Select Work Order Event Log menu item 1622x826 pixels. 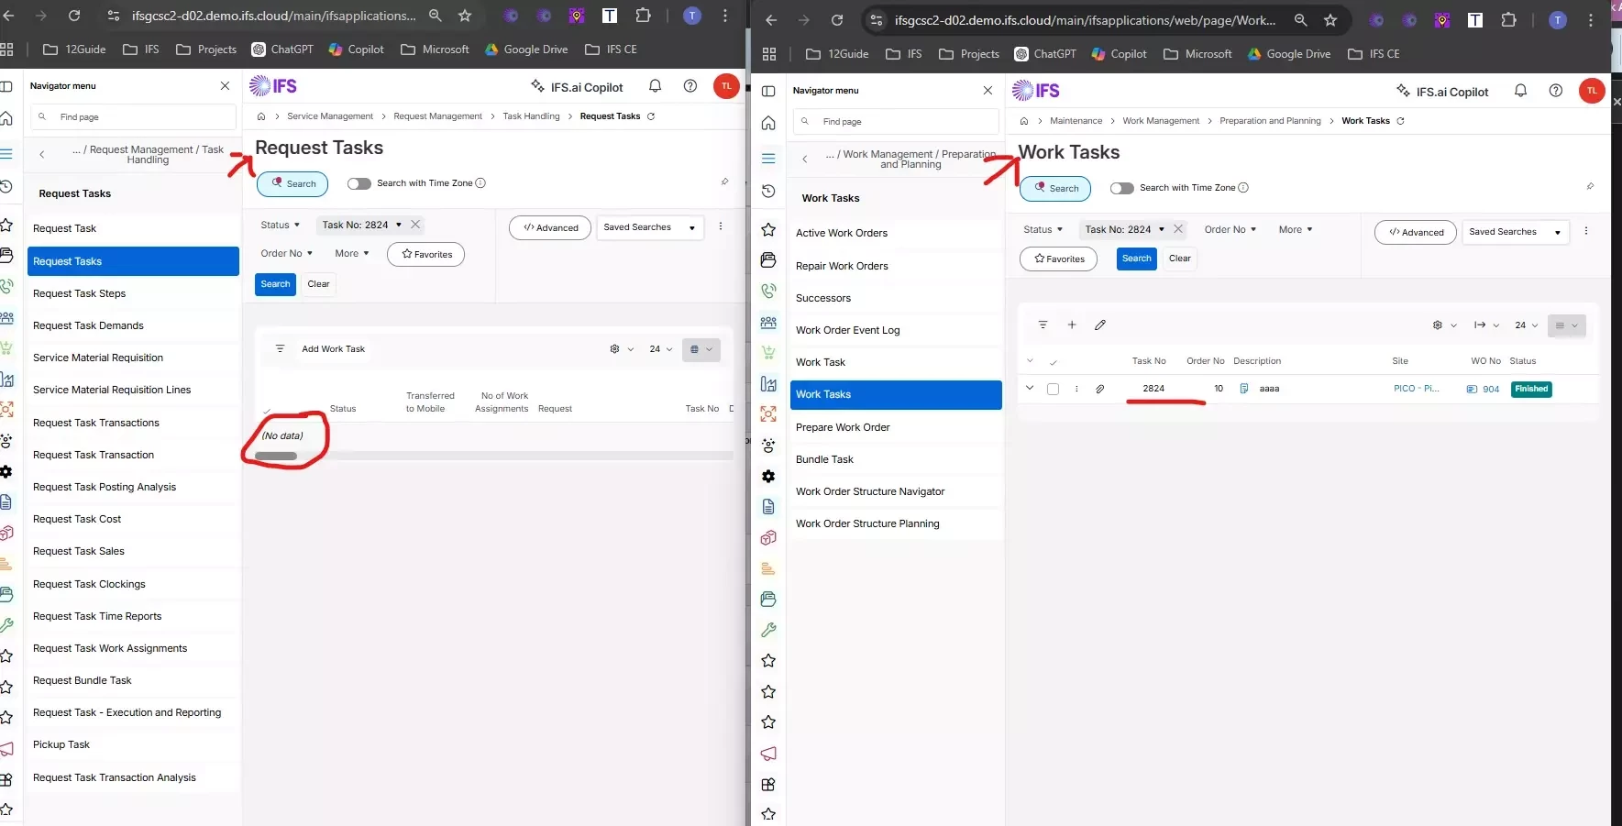pyautogui.click(x=896, y=330)
